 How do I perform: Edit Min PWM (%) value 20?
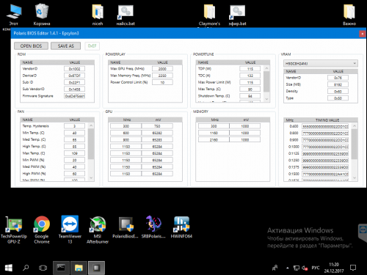coord(75,160)
